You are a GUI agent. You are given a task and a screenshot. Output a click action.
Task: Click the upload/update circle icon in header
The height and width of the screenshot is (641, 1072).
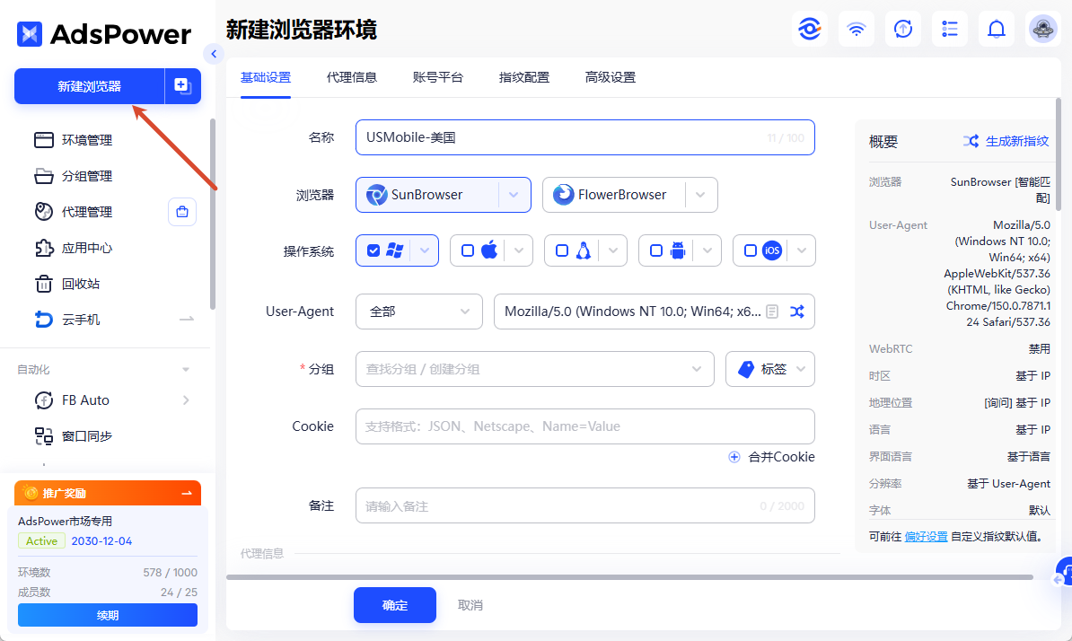[903, 29]
